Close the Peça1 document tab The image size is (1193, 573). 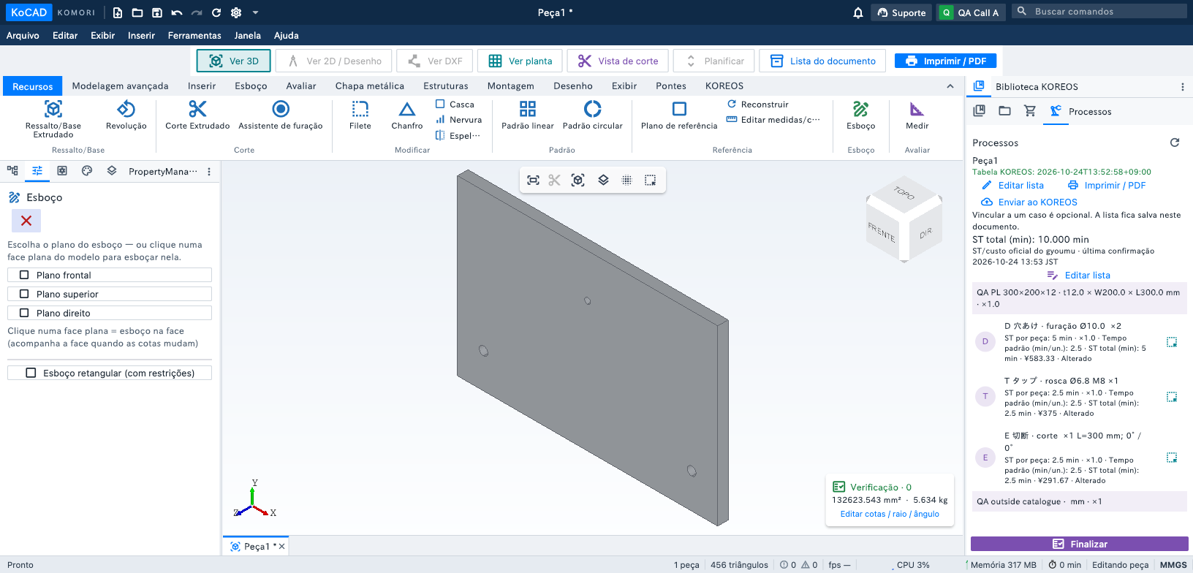pos(282,546)
